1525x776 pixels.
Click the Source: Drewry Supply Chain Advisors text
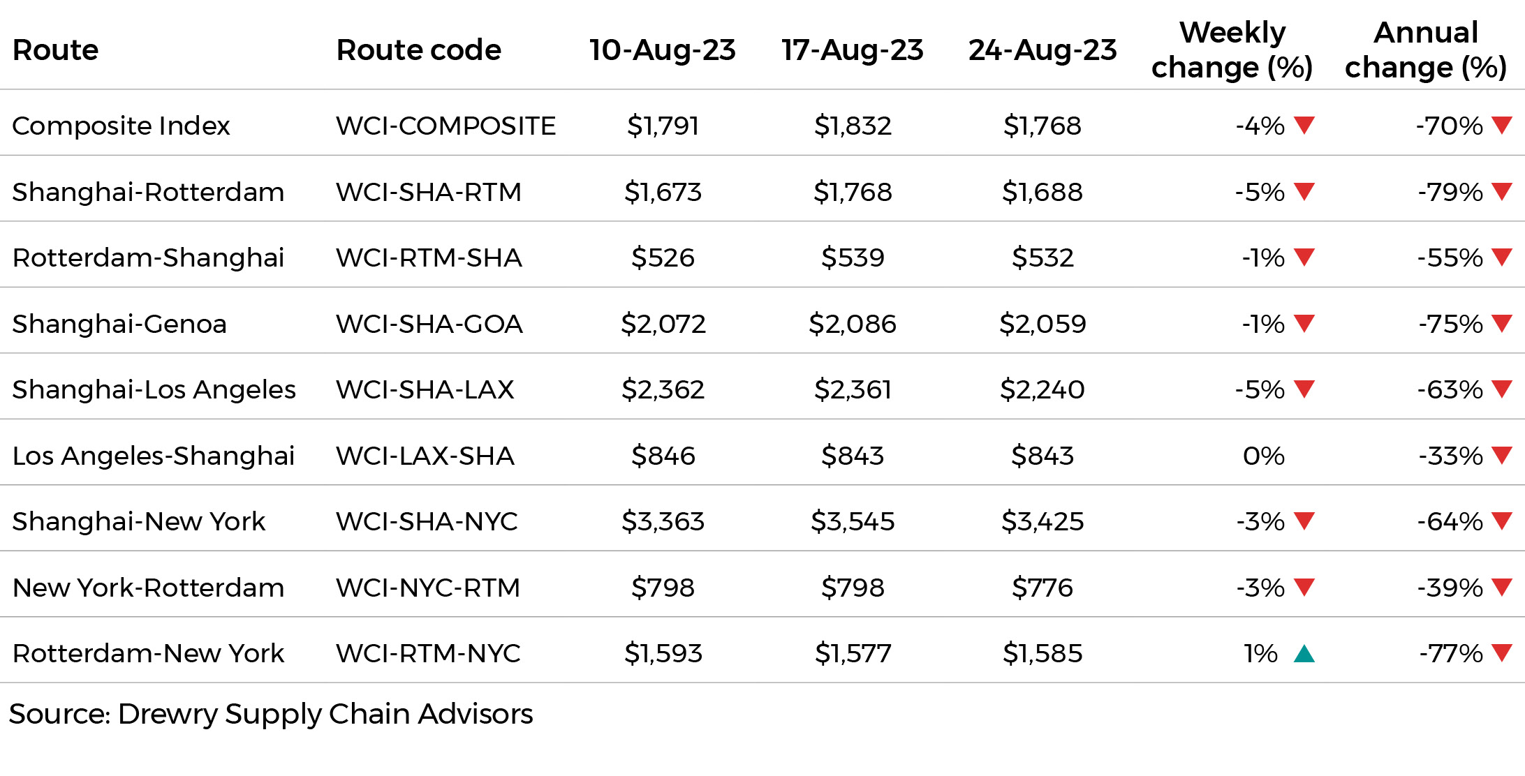(x=271, y=714)
